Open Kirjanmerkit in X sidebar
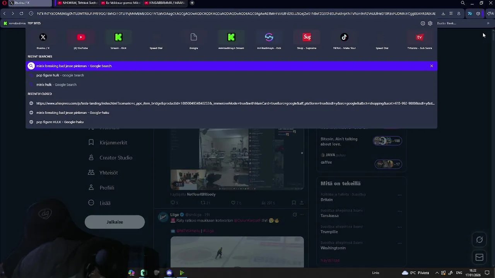Viewport: 495px width, 278px height. point(108,142)
